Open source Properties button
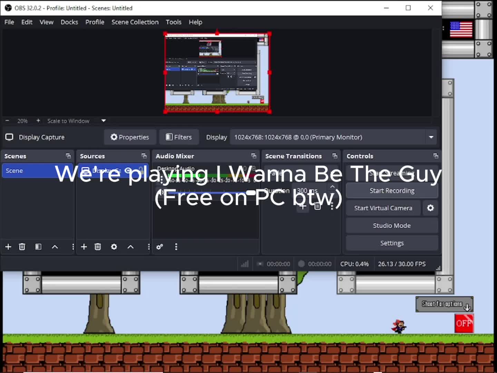Viewport: 497px width, 373px height. point(130,137)
